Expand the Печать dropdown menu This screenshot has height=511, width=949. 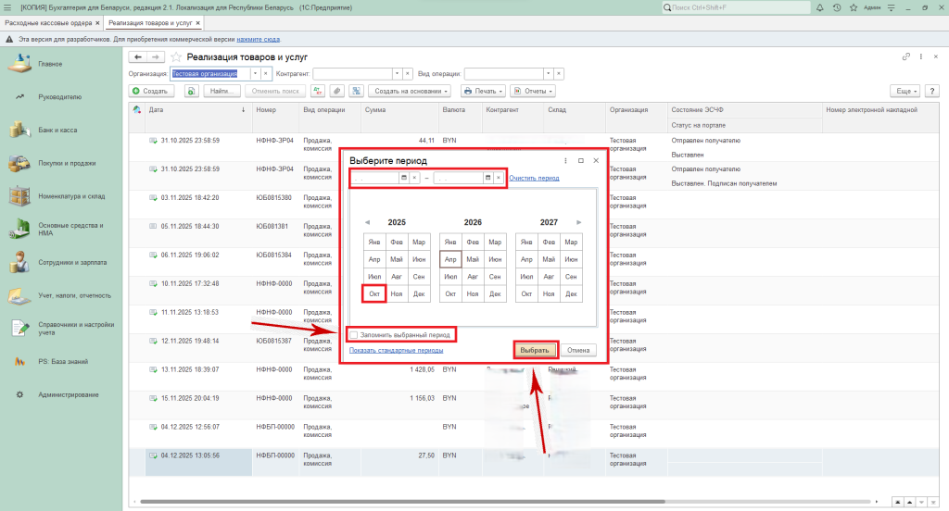[484, 92]
